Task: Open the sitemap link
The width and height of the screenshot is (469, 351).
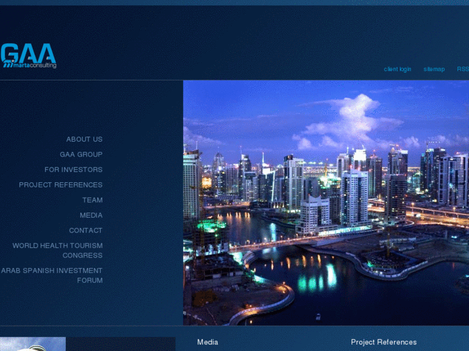Action: (x=434, y=70)
